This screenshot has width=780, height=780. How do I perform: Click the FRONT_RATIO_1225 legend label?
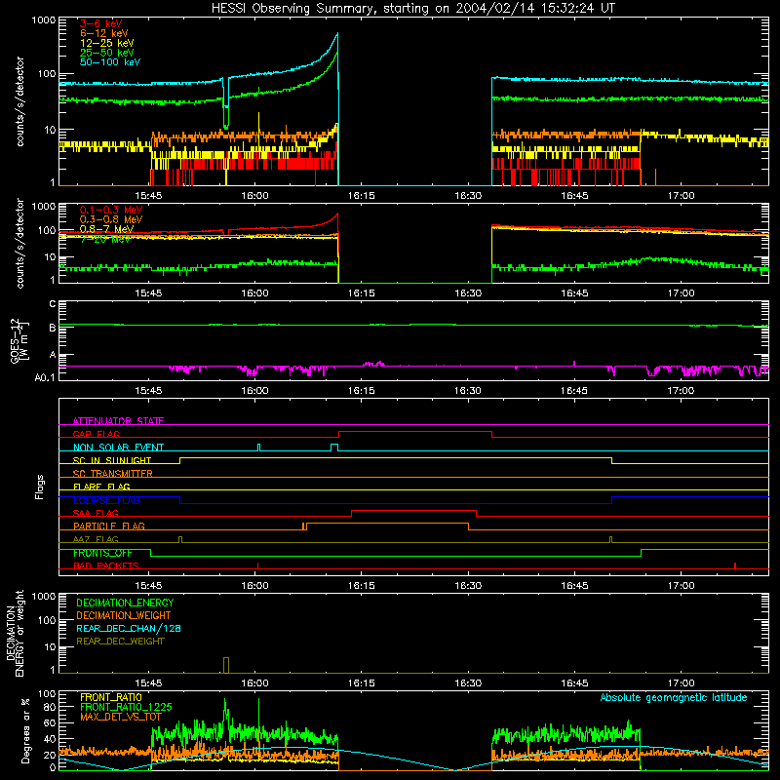click(127, 707)
